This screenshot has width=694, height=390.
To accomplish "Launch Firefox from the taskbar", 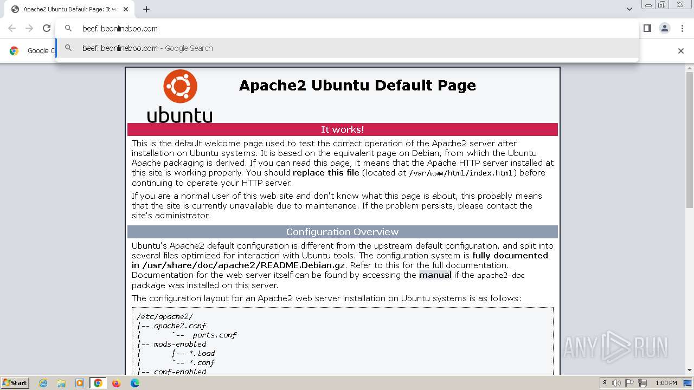I will 116,383.
